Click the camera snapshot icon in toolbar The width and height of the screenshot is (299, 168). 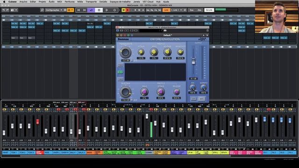pos(13,10)
